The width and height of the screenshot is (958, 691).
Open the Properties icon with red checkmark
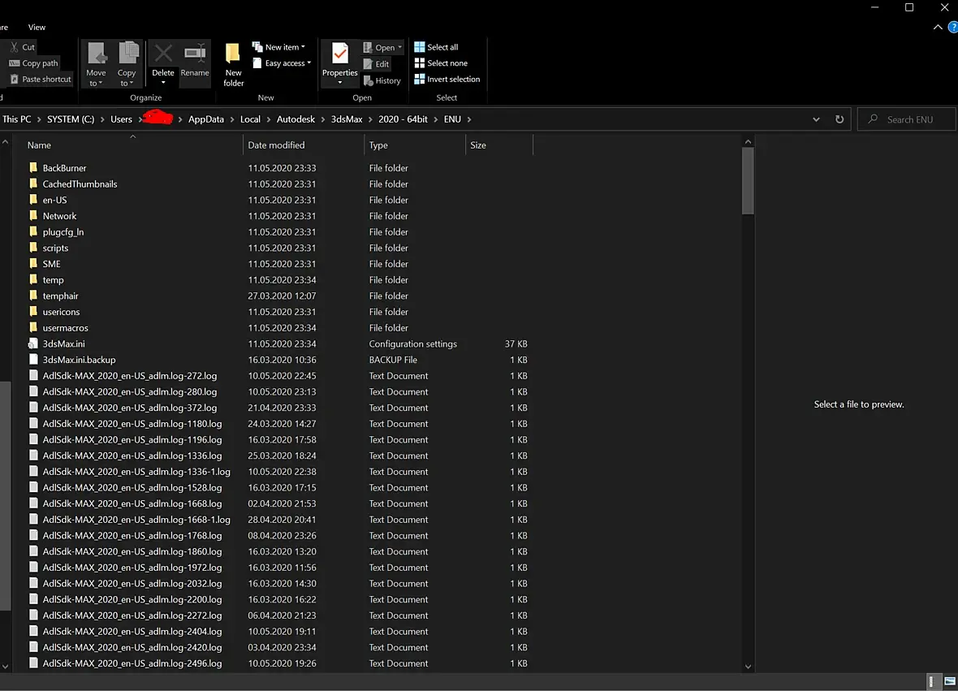(x=339, y=54)
